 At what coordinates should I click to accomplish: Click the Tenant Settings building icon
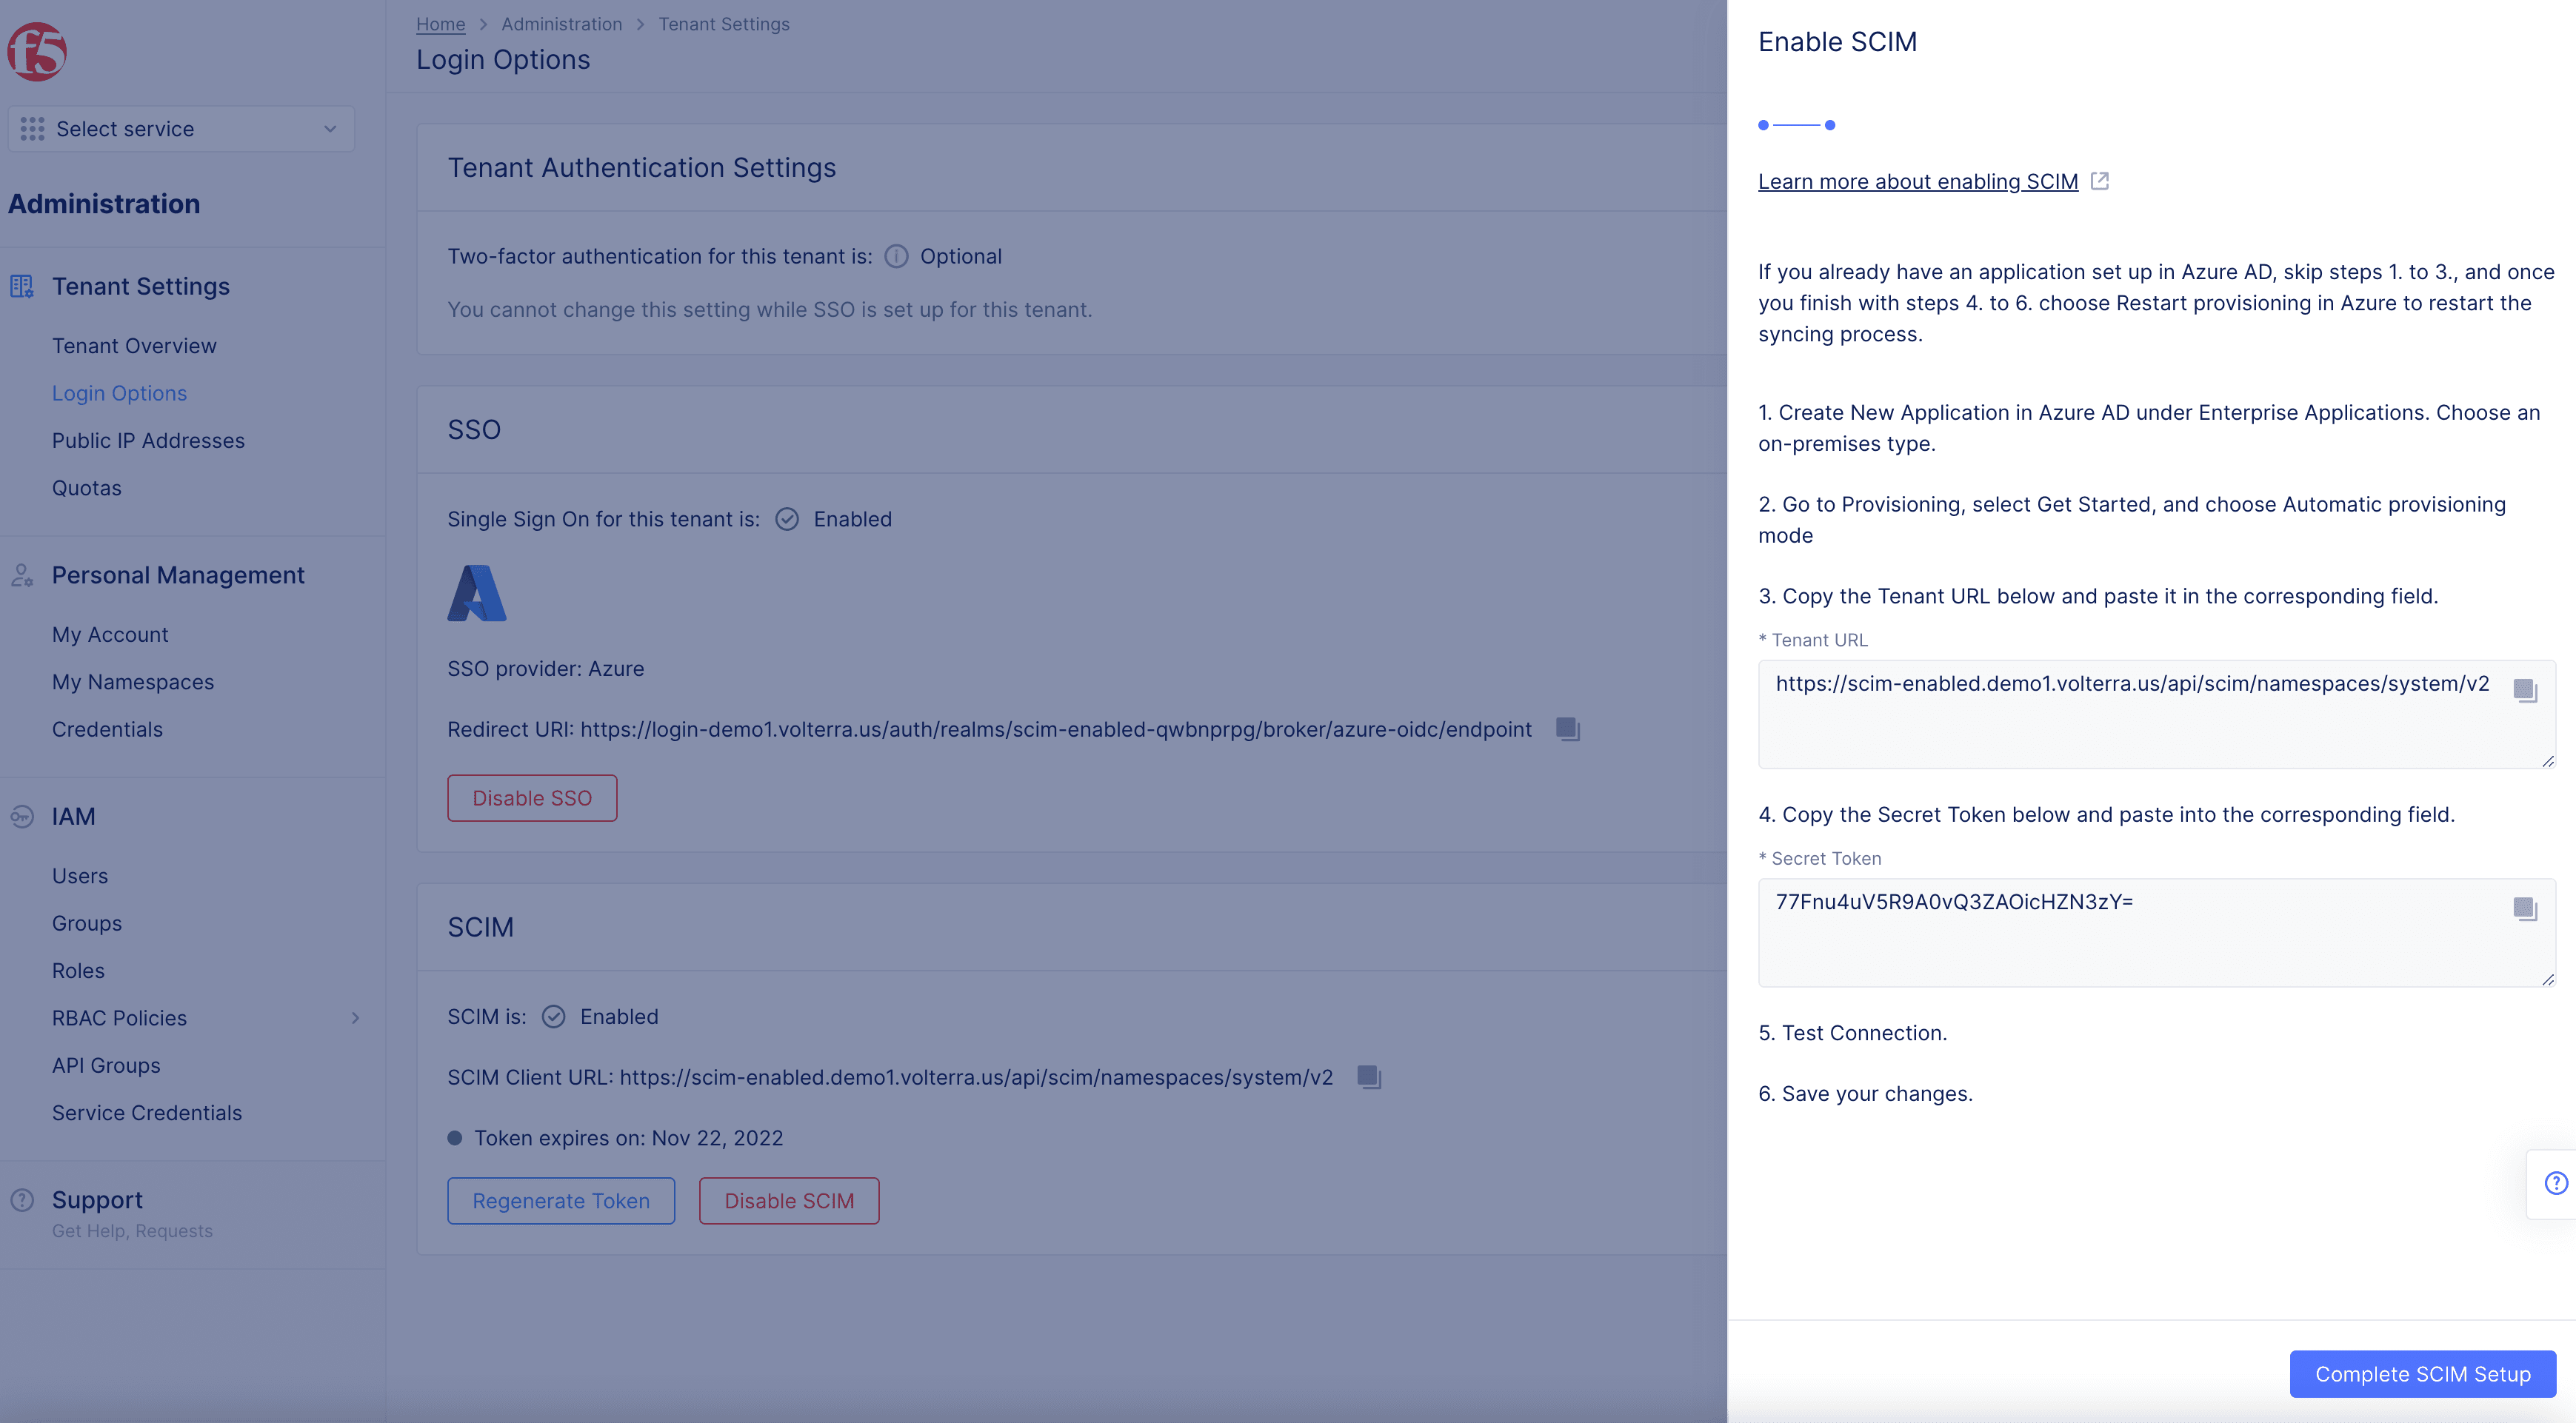[22, 287]
